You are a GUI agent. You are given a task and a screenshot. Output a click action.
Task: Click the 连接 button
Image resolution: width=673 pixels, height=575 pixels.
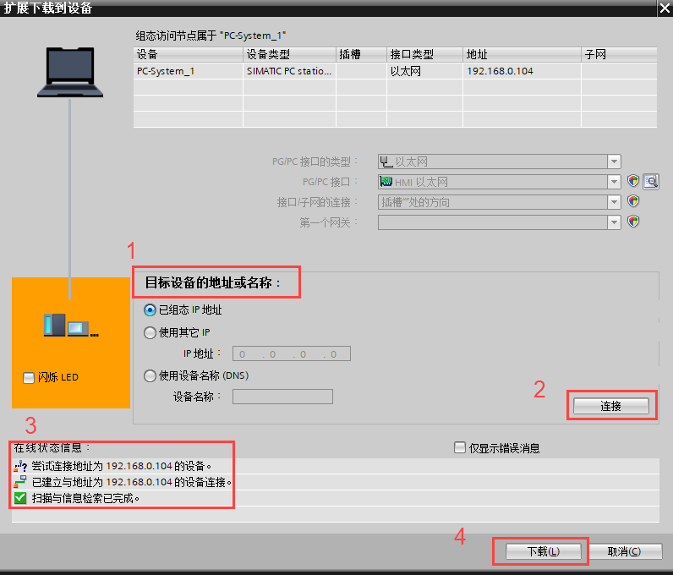(610, 406)
